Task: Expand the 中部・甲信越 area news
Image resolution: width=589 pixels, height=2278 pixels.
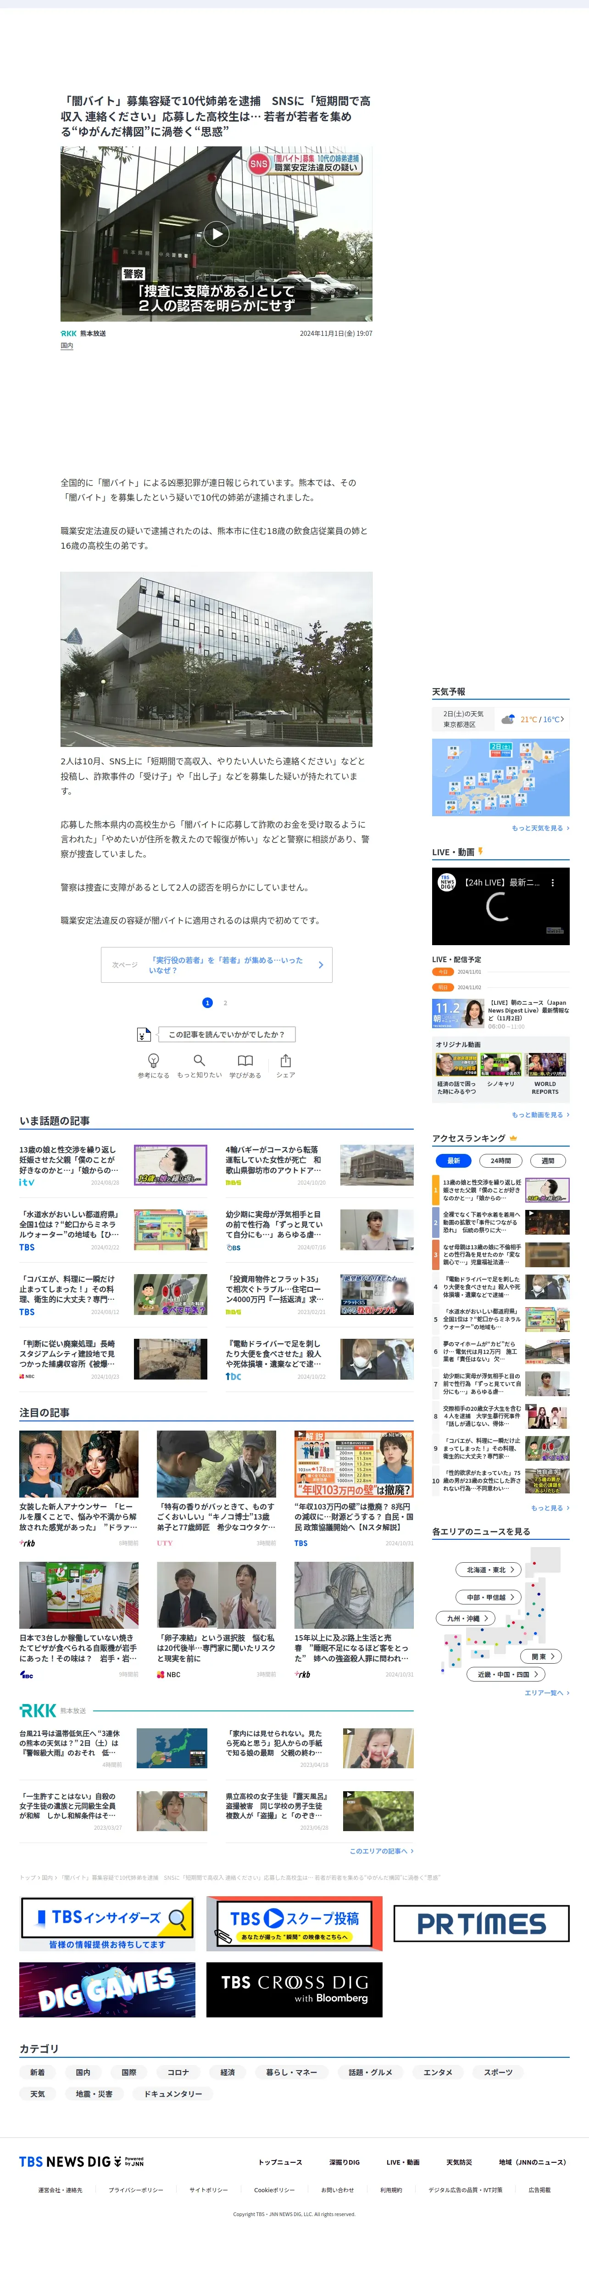Action: 489,1597
